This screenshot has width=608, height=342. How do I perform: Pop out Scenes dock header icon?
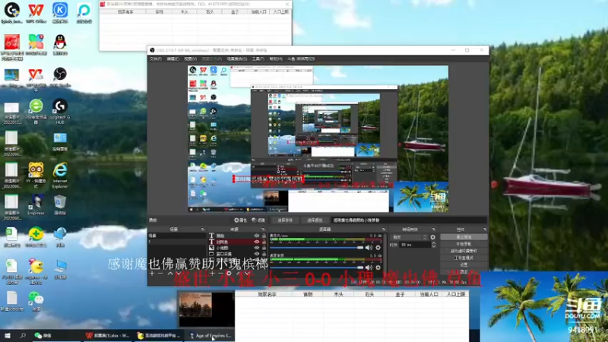click(202, 230)
